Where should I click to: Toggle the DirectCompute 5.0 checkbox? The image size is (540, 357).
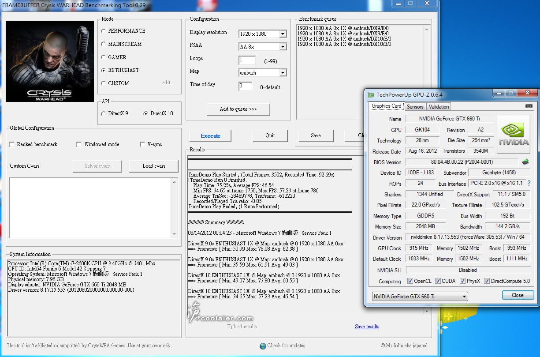click(x=487, y=281)
